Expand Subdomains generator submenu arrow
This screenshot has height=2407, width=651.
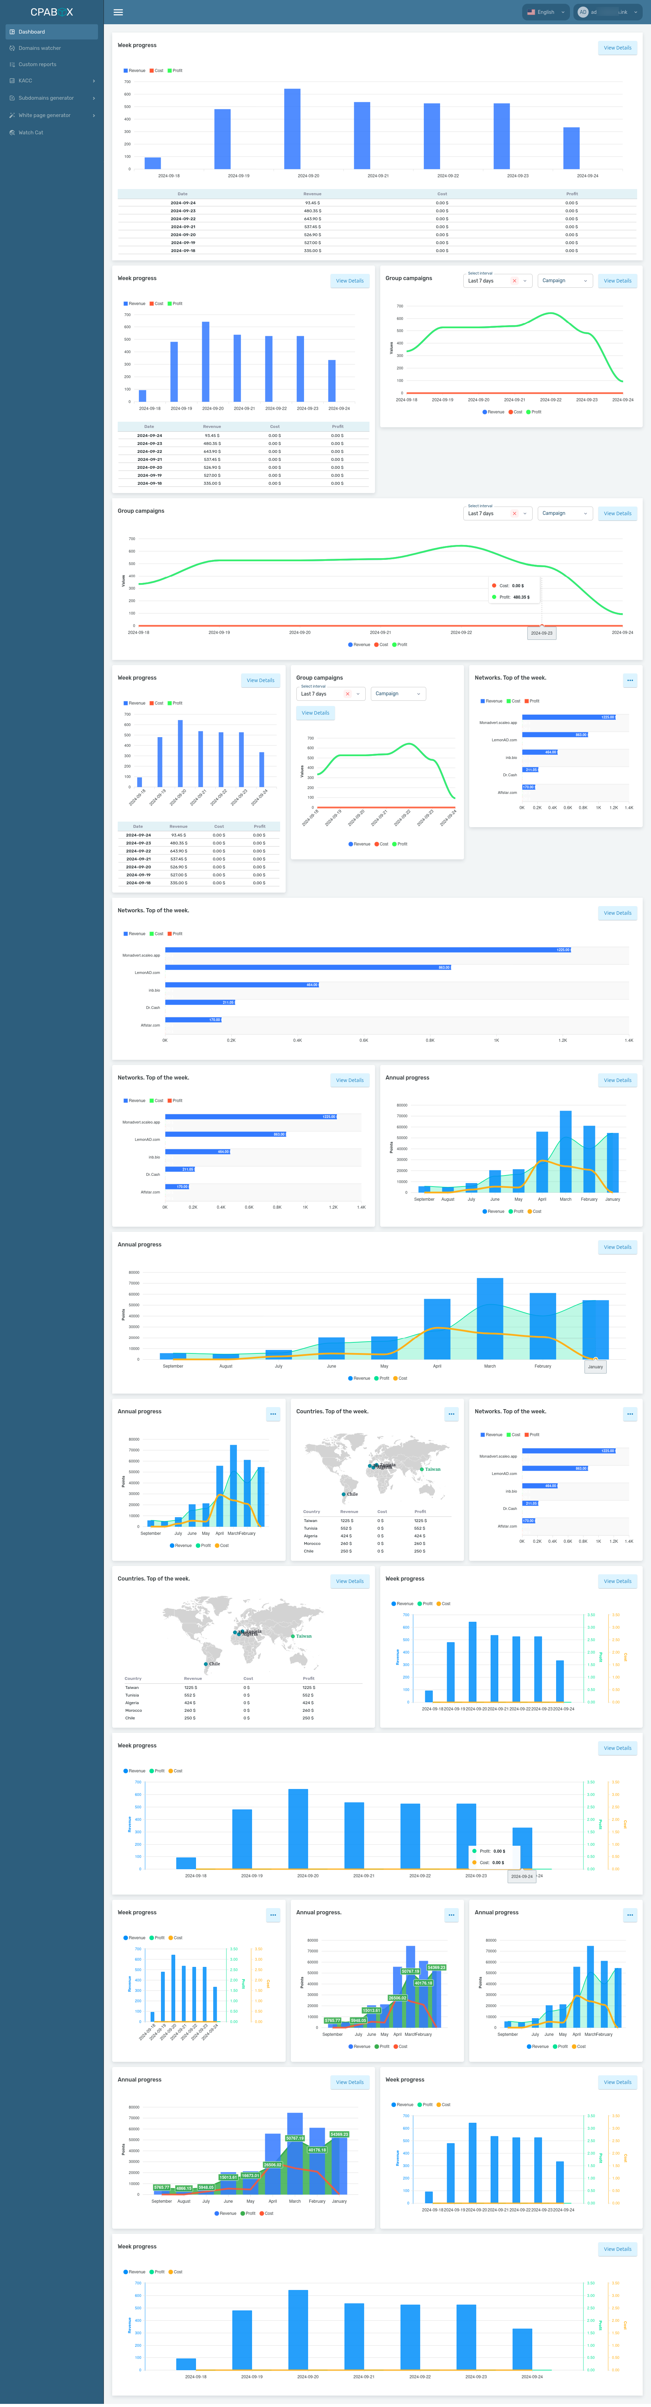click(93, 97)
